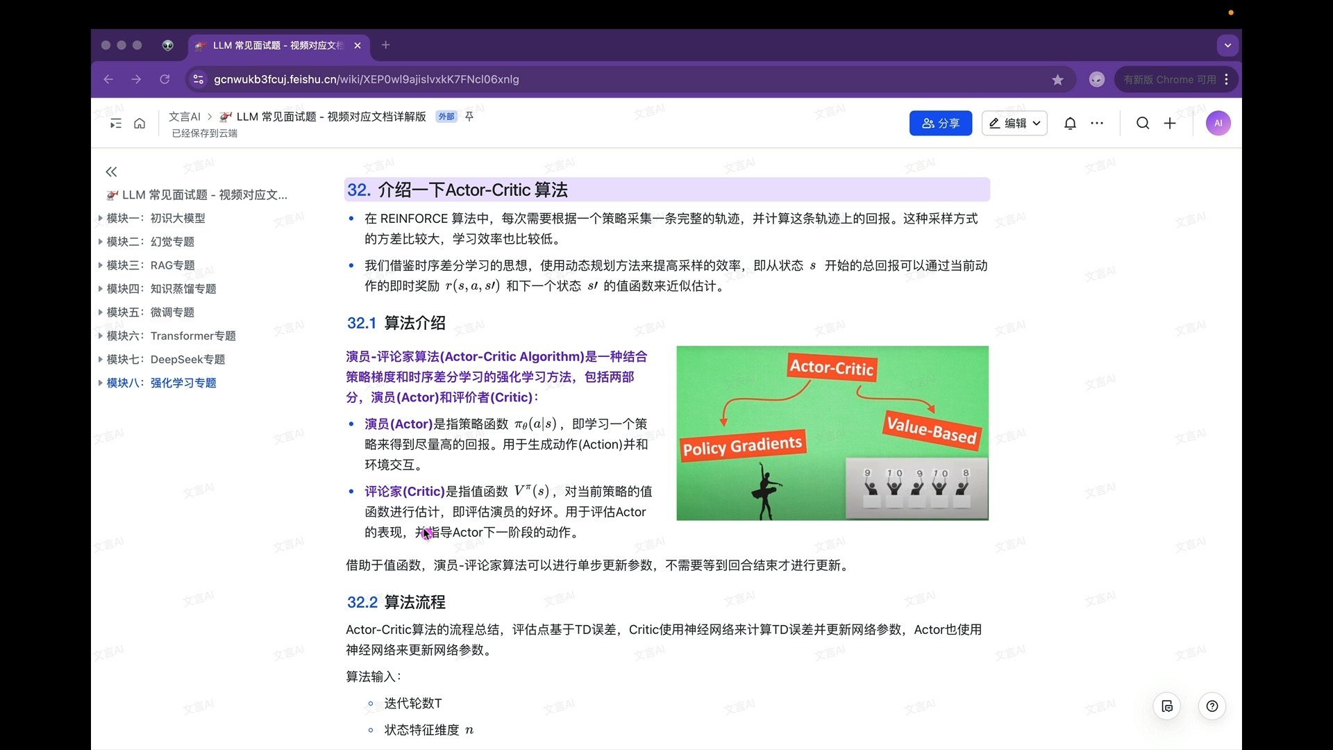Expand 模块二：幻觉专题
Screen dimensions: 1333x750
coord(101,242)
